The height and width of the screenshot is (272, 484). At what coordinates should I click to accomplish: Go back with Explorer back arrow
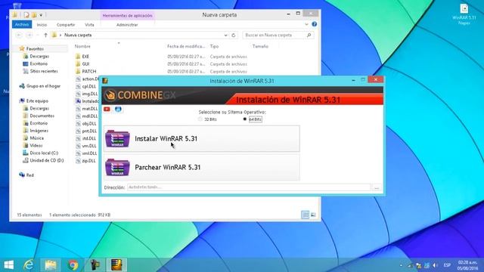19,36
